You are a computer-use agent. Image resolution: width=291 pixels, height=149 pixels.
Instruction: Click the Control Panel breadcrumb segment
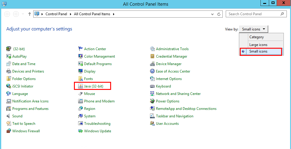[x=56, y=14]
